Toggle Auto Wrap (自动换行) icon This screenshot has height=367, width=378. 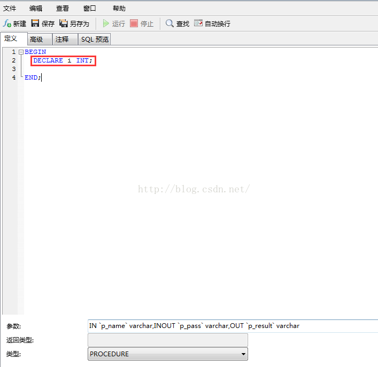(x=198, y=23)
